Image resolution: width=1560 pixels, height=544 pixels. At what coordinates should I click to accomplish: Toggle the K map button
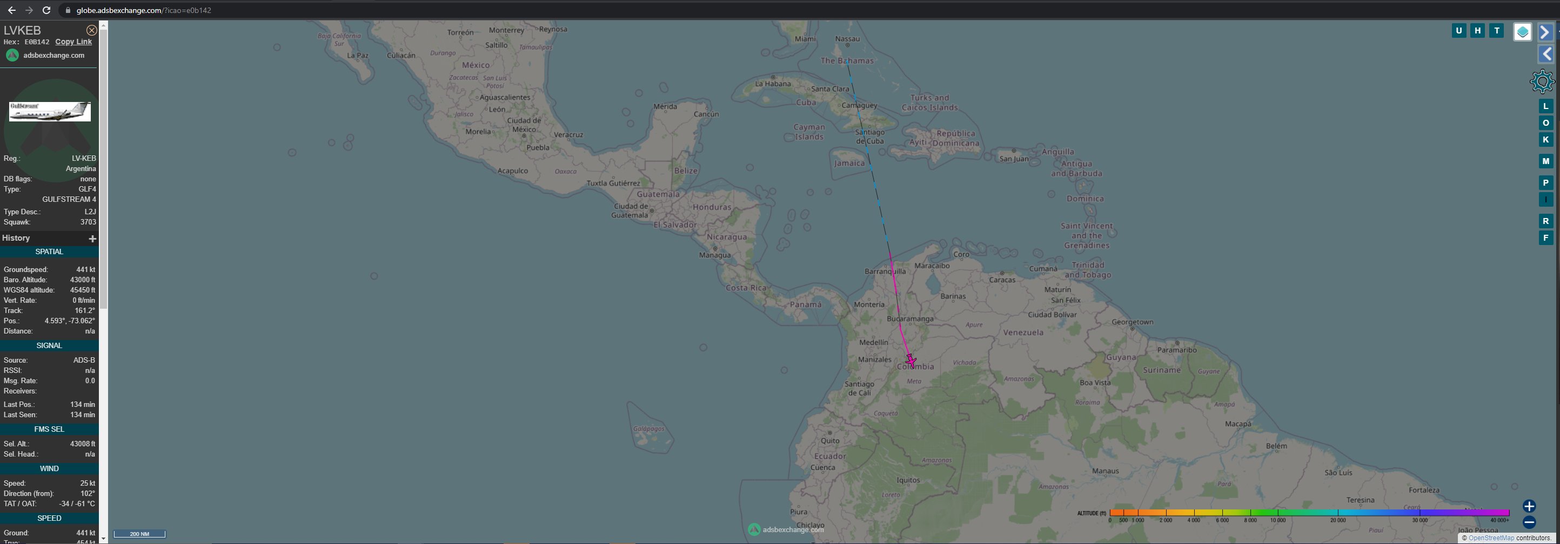[1545, 140]
